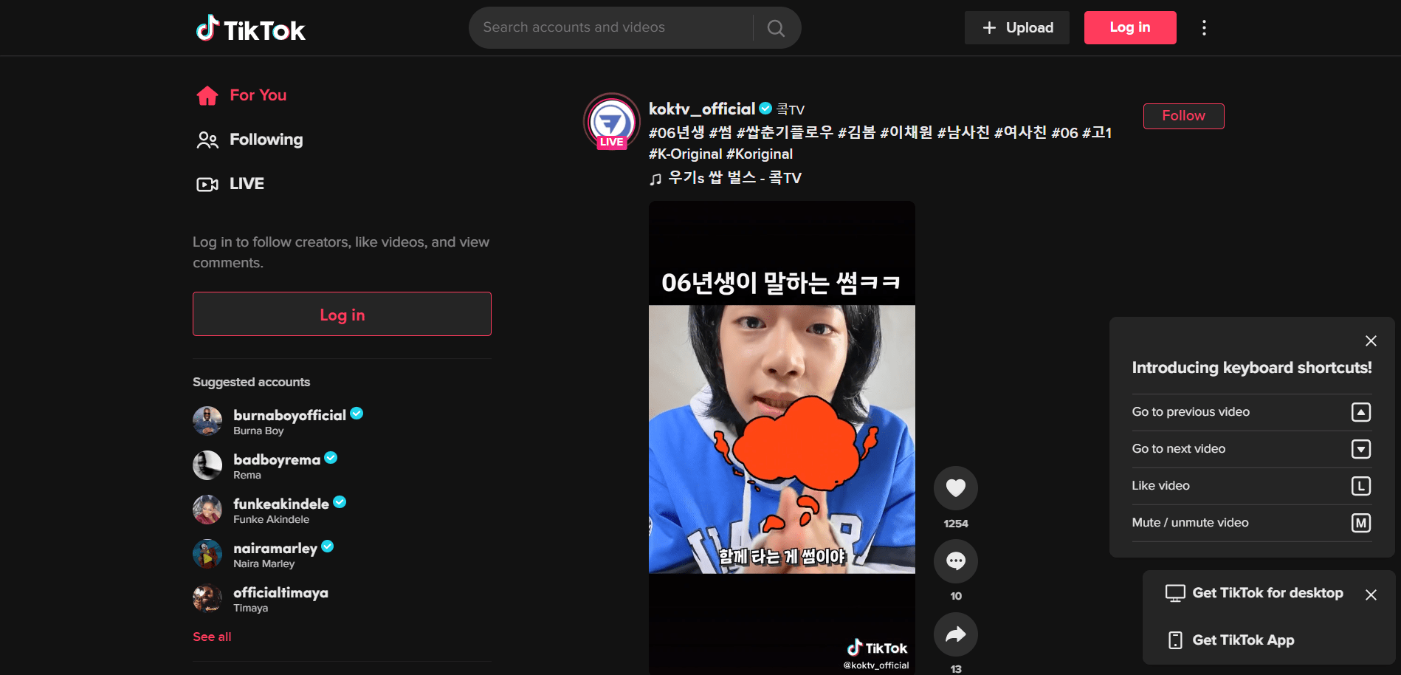
Task: Click the search magnifier icon
Action: tap(776, 28)
